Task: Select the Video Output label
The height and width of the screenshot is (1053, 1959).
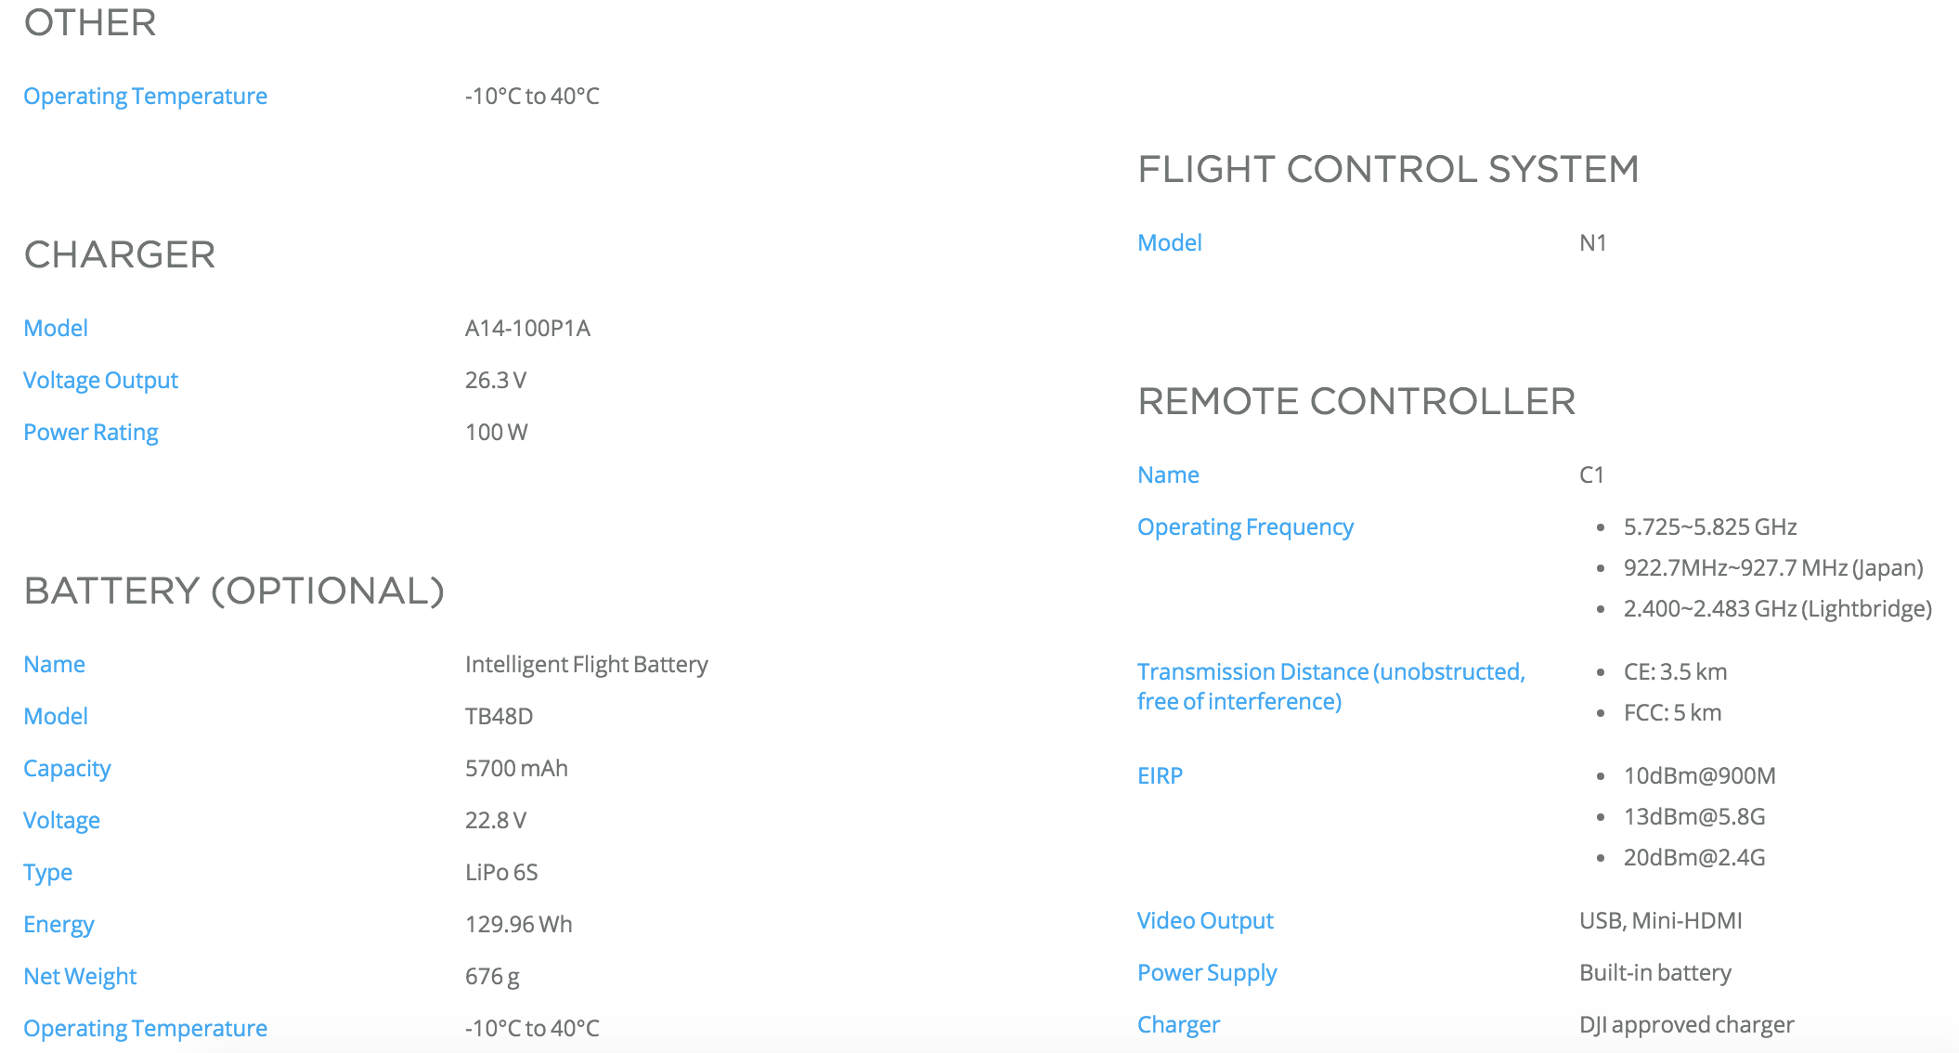Action: (1205, 921)
